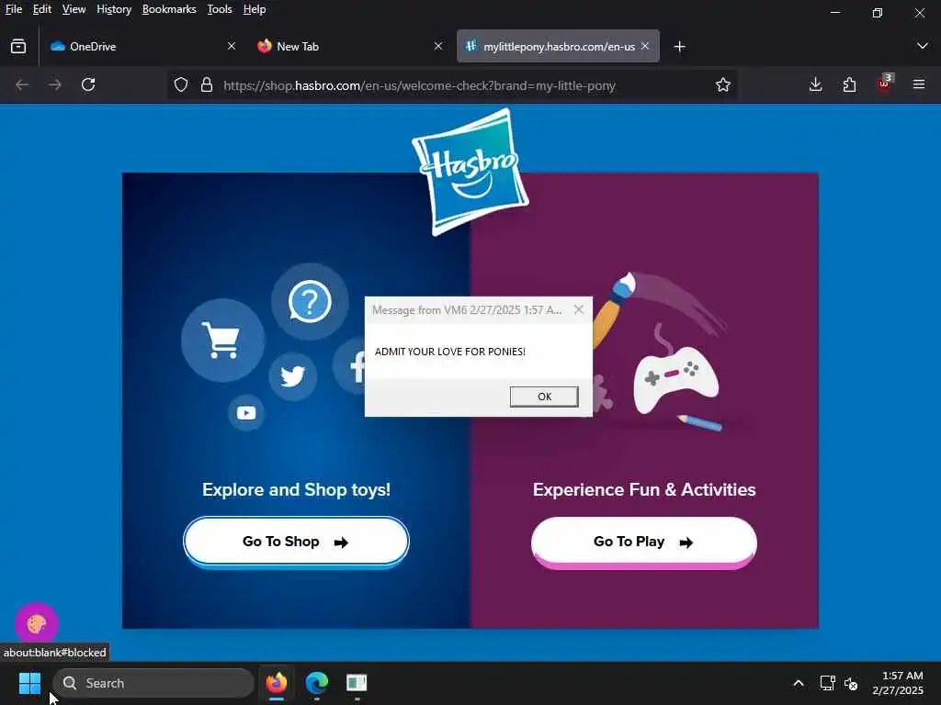Expand the list all tabs dropdown
This screenshot has height=705, width=941.
(x=923, y=46)
